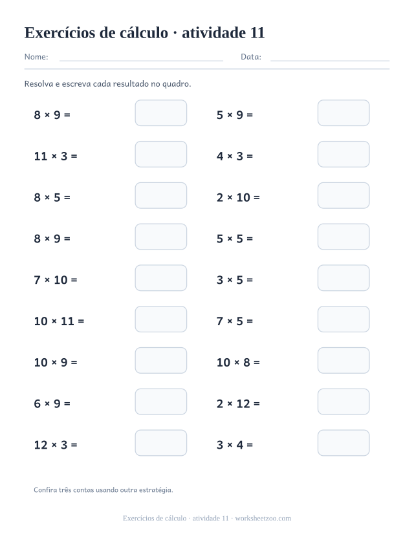
Task: Click the worksheet title 'Exercícios de cálculo'
Action: (x=96, y=33)
